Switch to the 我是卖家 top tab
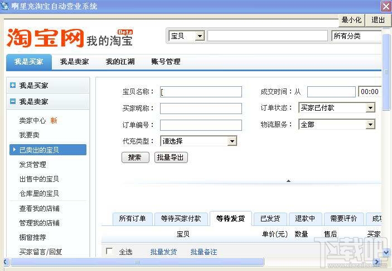The image size is (392, 271). point(75,62)
